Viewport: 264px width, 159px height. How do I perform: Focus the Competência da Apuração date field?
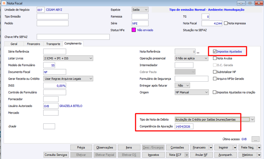pos(184,126)
